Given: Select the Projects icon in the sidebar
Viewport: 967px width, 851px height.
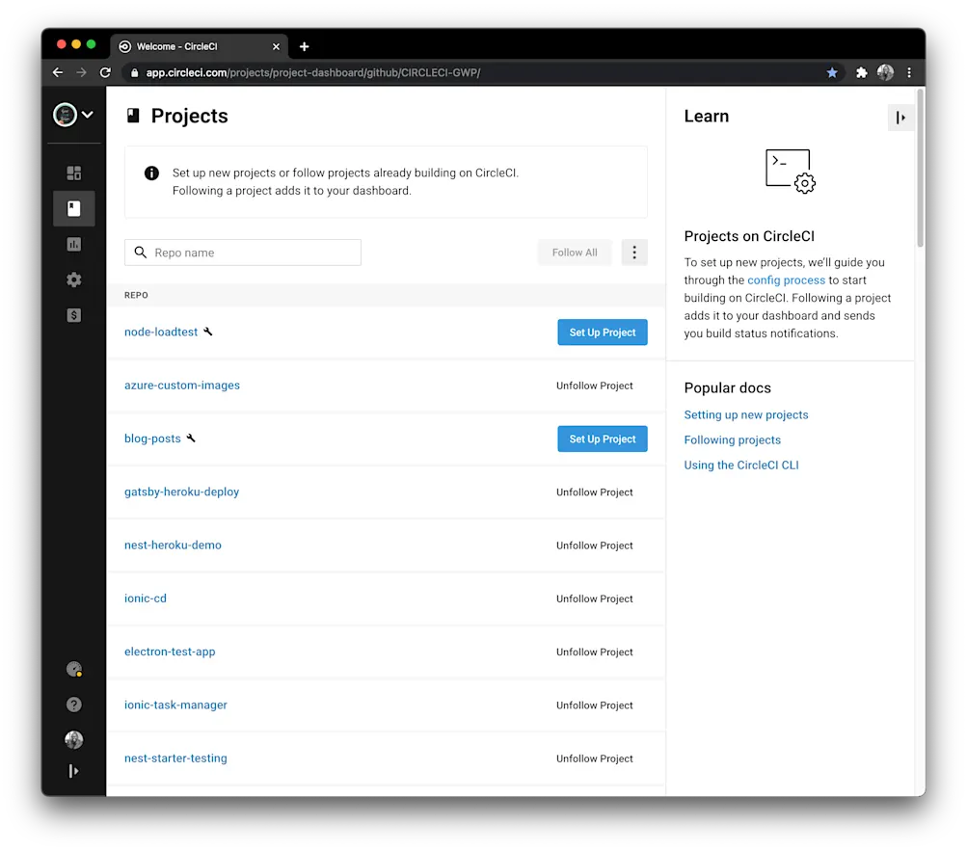Looking at the screenshot, I should click(73, 208).
